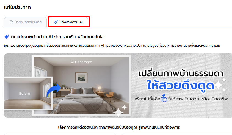Click the white star sparkles after ให้สวยดึงดูด
Image resolution: width=232 pixels, height=135 pixels.
221,85
